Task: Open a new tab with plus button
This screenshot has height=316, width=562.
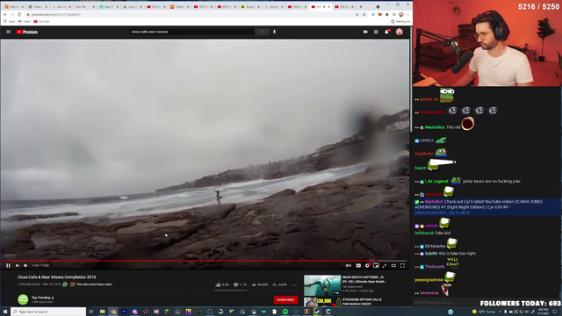Action: 361,6
